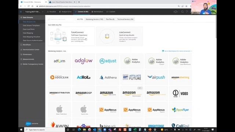
Task: Switch to the Analyze & Act tab
Action: tap(65, 12)
